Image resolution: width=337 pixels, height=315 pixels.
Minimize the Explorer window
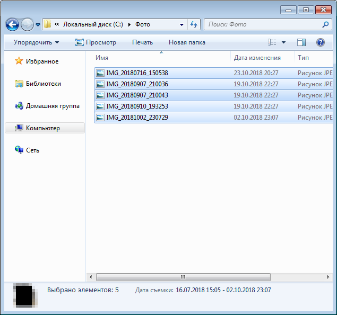[288, 10]
